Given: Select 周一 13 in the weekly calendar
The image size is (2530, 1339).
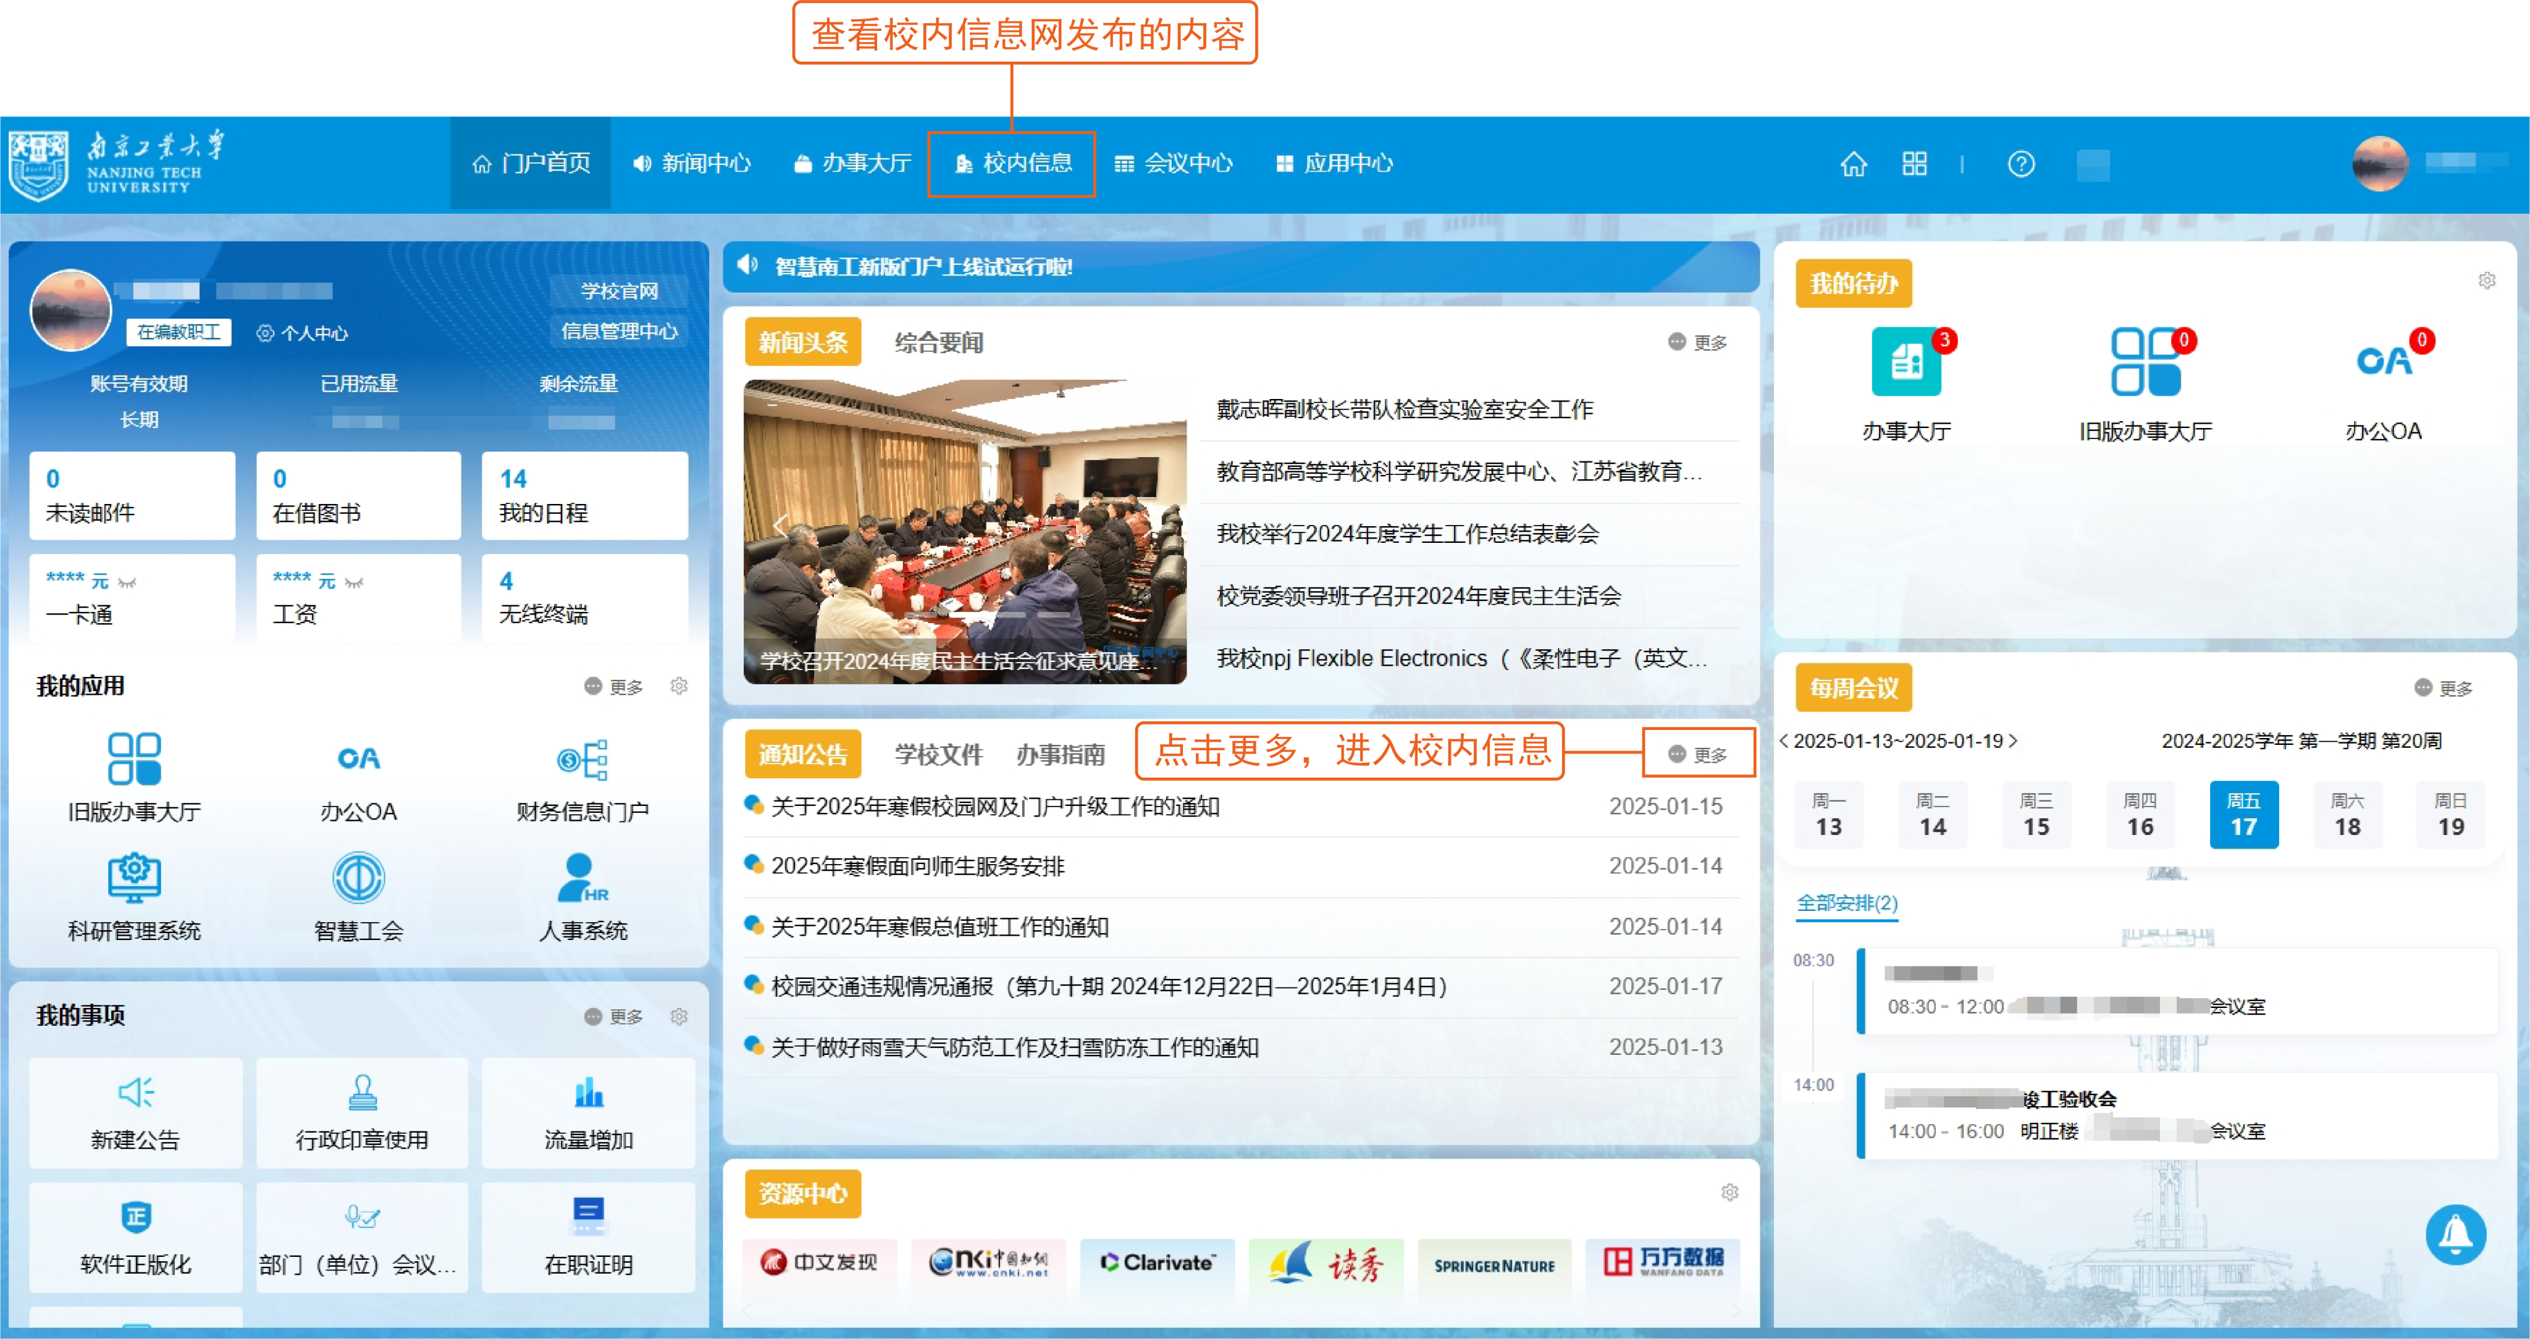Looking at the screenshot, I should 1828,815.
